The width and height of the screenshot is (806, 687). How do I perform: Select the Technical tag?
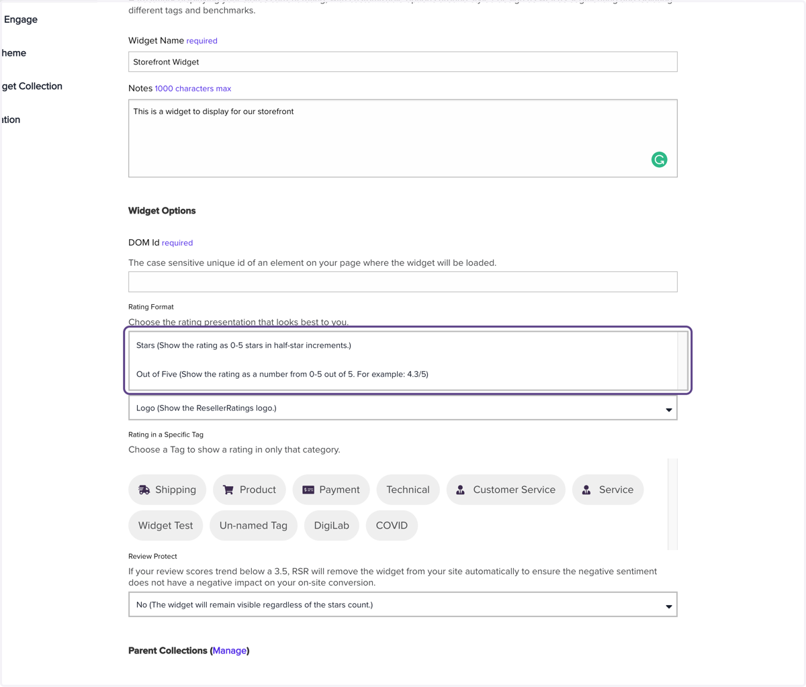[408, 490]
